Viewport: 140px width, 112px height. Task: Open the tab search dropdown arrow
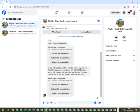(2, 2)
